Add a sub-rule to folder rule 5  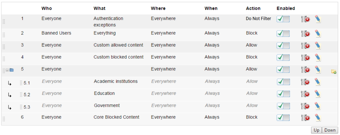coord(334,71)
